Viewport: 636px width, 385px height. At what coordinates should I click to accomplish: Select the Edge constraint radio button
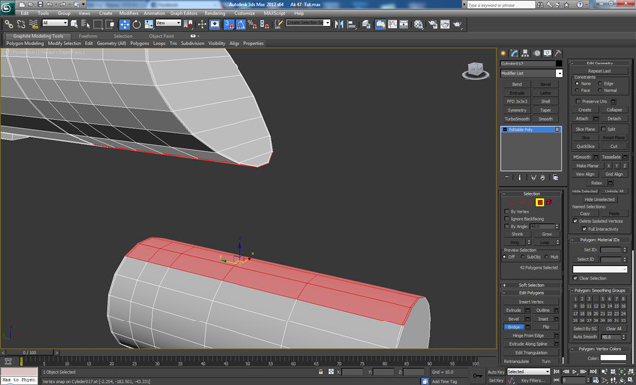click(x=600, y=83)
